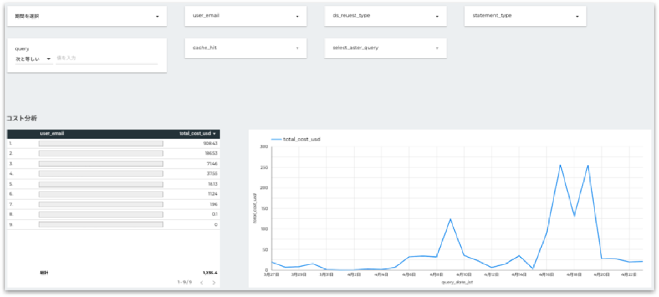Open the user_email filter dropdown
This screenshot has height=297, width=659.
coord(246,16)
